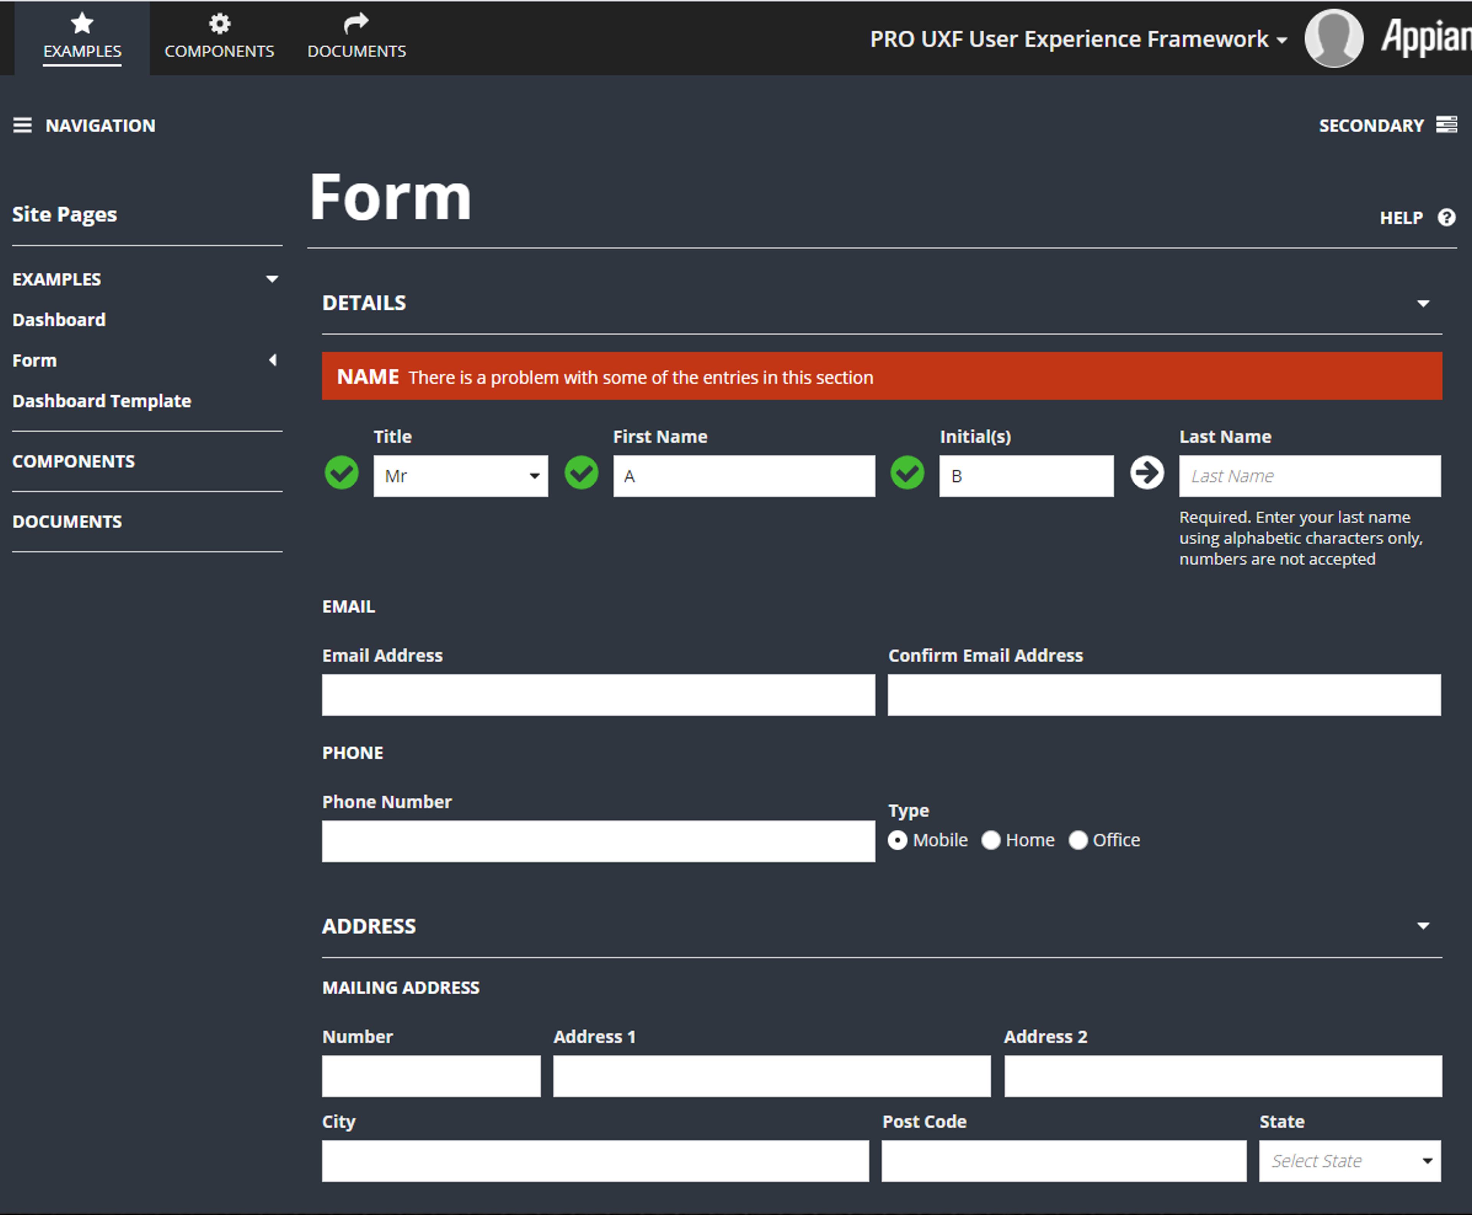Image resolution: width=1472 pixels, height=1215 pixels.
Task: Click the Secondary label
Action: [x=1371, y=125]
